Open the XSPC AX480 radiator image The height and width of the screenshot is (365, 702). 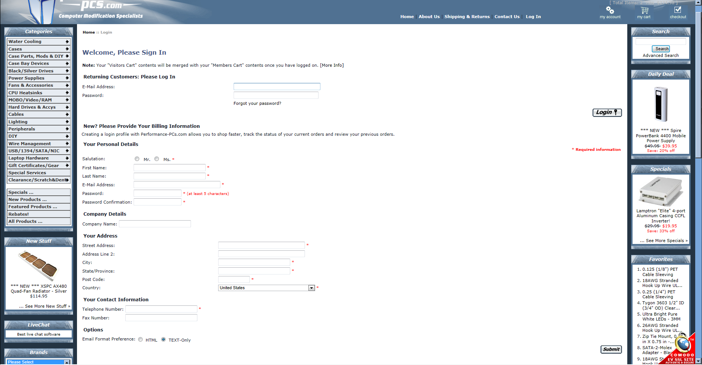[x=38, y=265]
